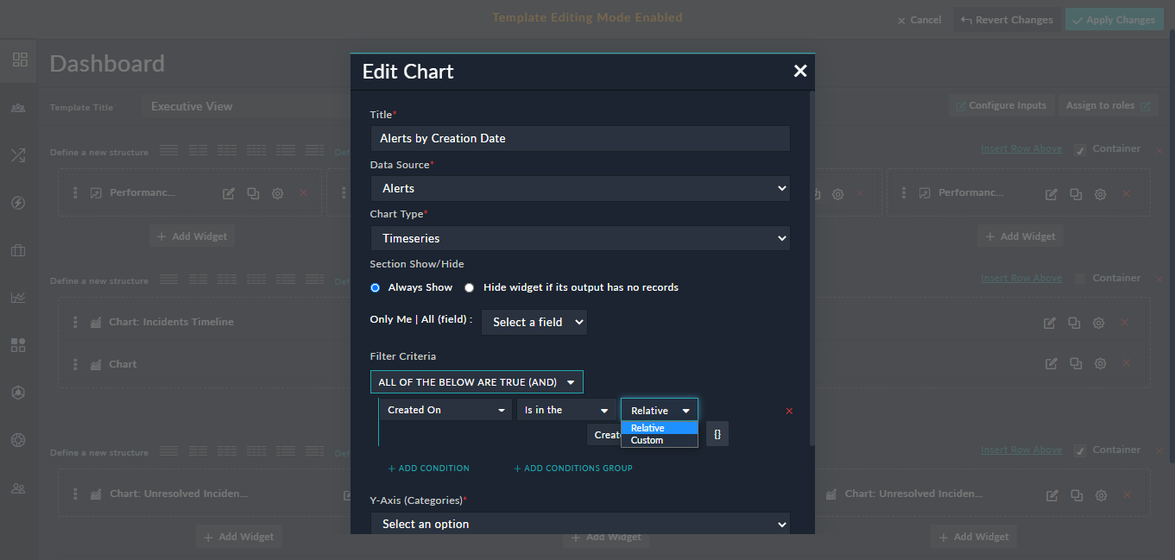The width and height of the screenshot is (1175, 560).
Task: Click the curly braces icon in Filter Criteria
Action: [x=717, y=434]
